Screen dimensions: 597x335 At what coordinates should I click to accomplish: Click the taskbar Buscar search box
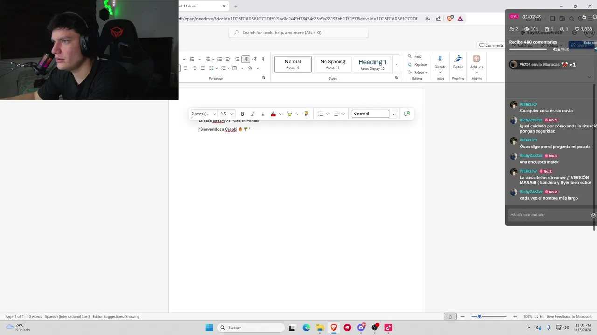tap(251, 328)
